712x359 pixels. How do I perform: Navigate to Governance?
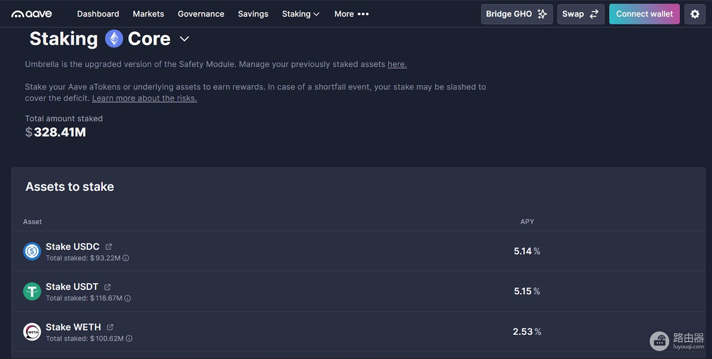point(201,14)
